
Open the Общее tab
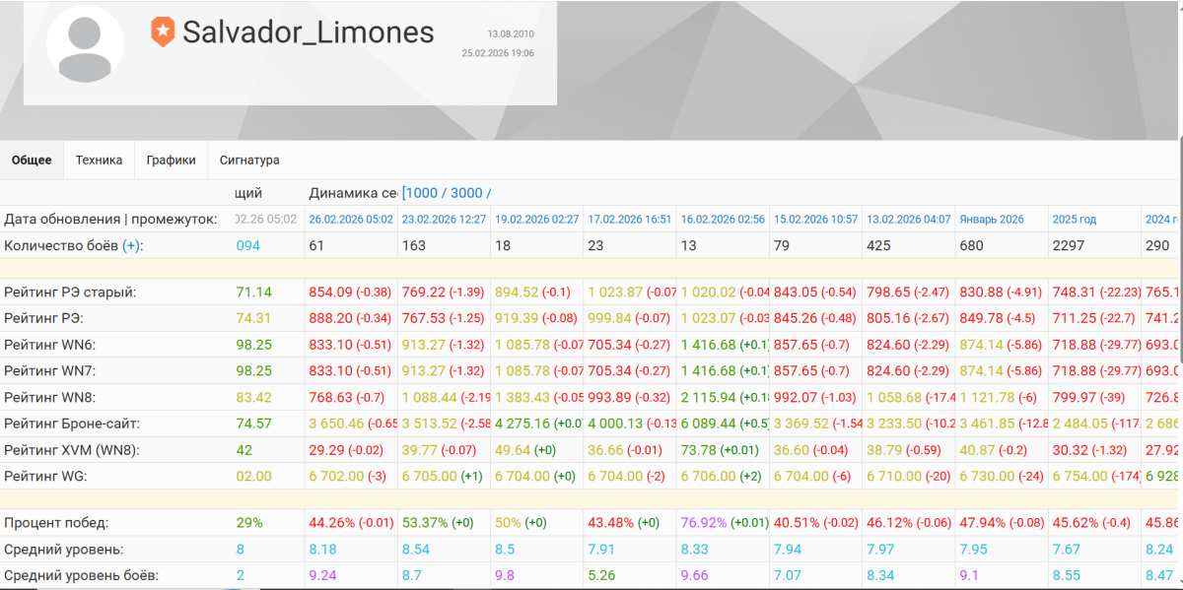tap(32, 160)
